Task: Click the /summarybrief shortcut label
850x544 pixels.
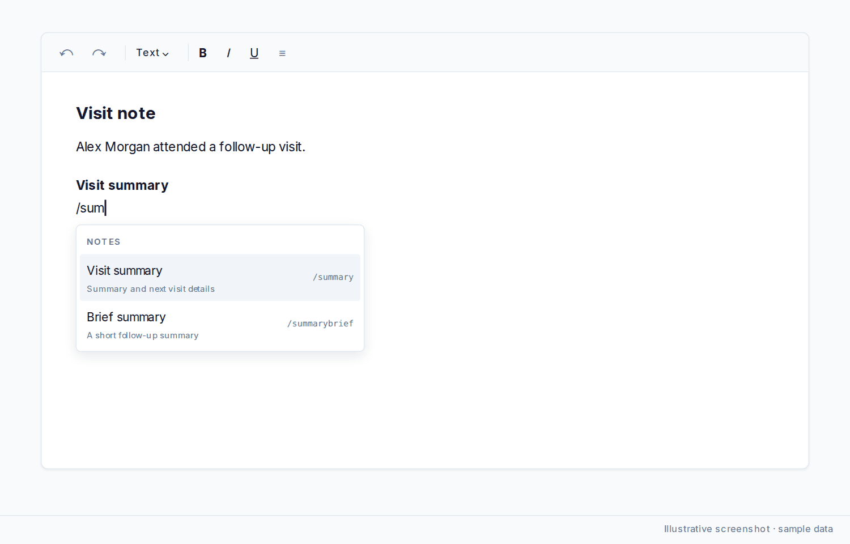Action: [x=320, y=324]
